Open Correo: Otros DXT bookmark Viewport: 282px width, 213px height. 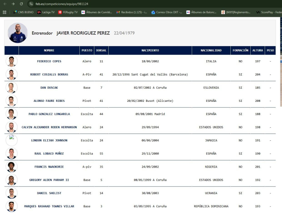(x=166, y=12)
